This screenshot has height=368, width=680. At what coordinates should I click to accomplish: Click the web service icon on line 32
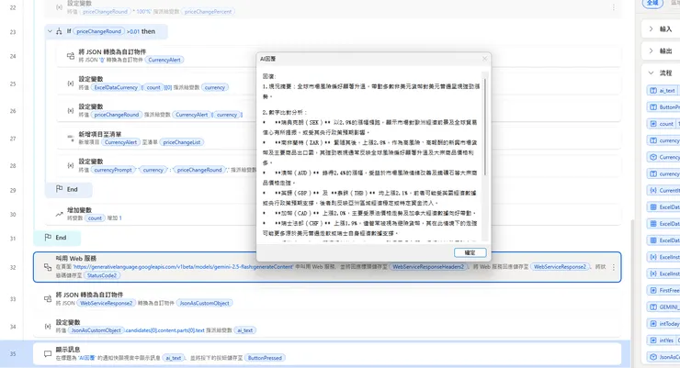48,267
